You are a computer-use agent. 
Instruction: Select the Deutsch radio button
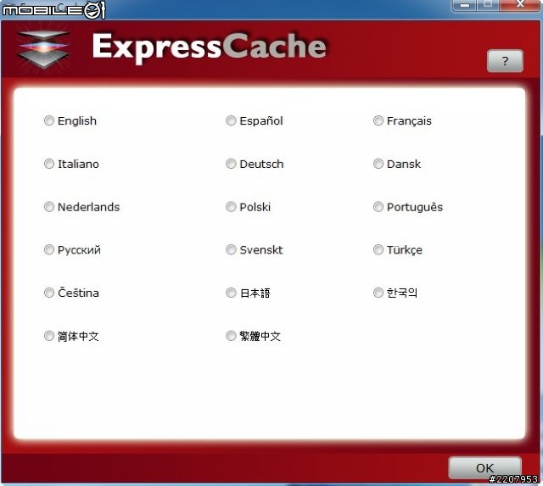pos(231,164)
